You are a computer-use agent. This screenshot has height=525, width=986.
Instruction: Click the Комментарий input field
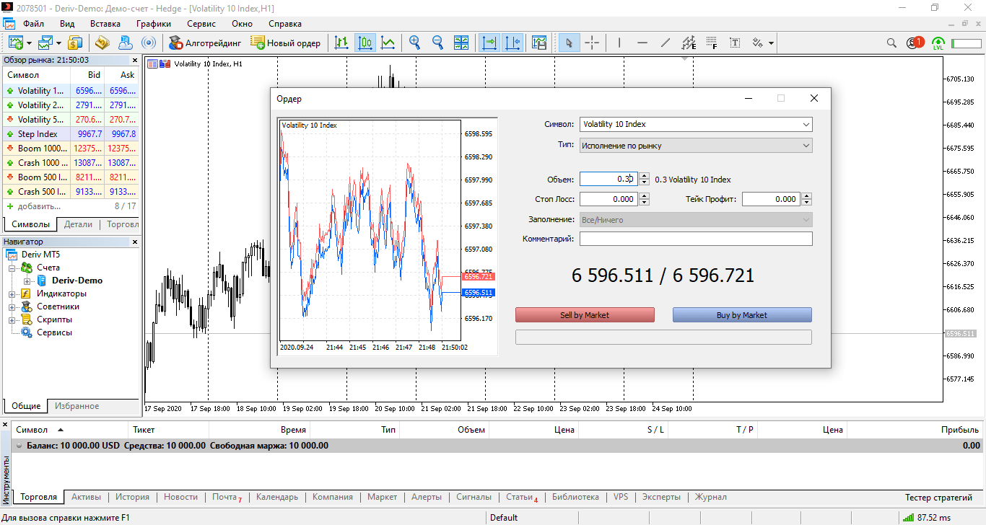tap(695, 239)
